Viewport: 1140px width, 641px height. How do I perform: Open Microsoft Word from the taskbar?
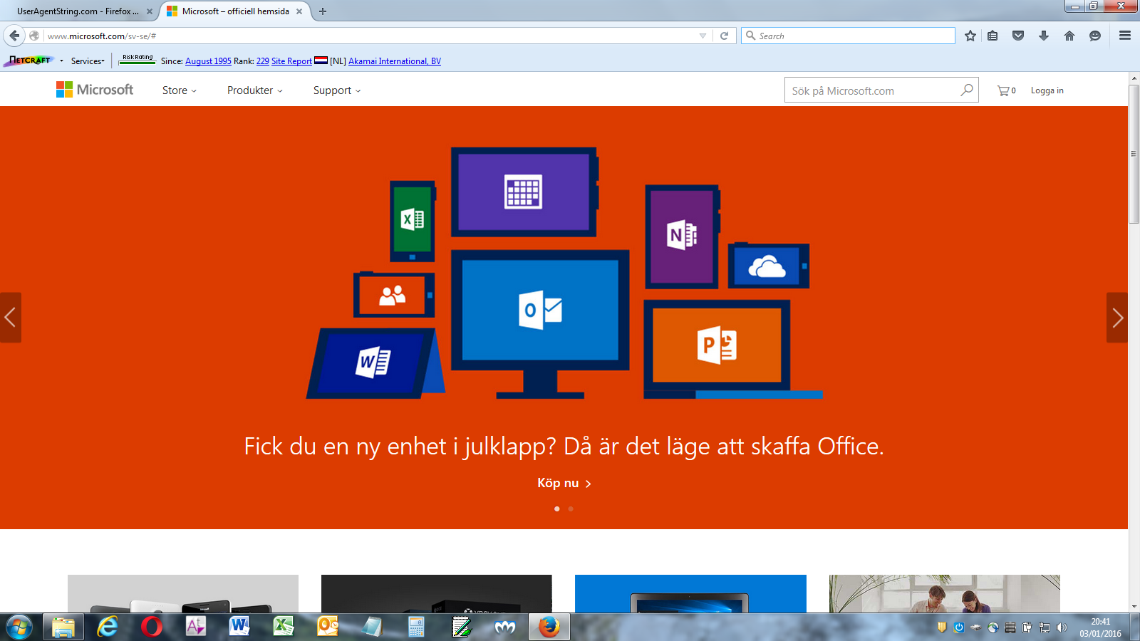[x=239, y=627]
